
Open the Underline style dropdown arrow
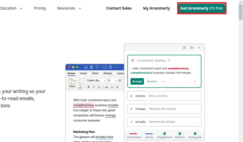103,87
